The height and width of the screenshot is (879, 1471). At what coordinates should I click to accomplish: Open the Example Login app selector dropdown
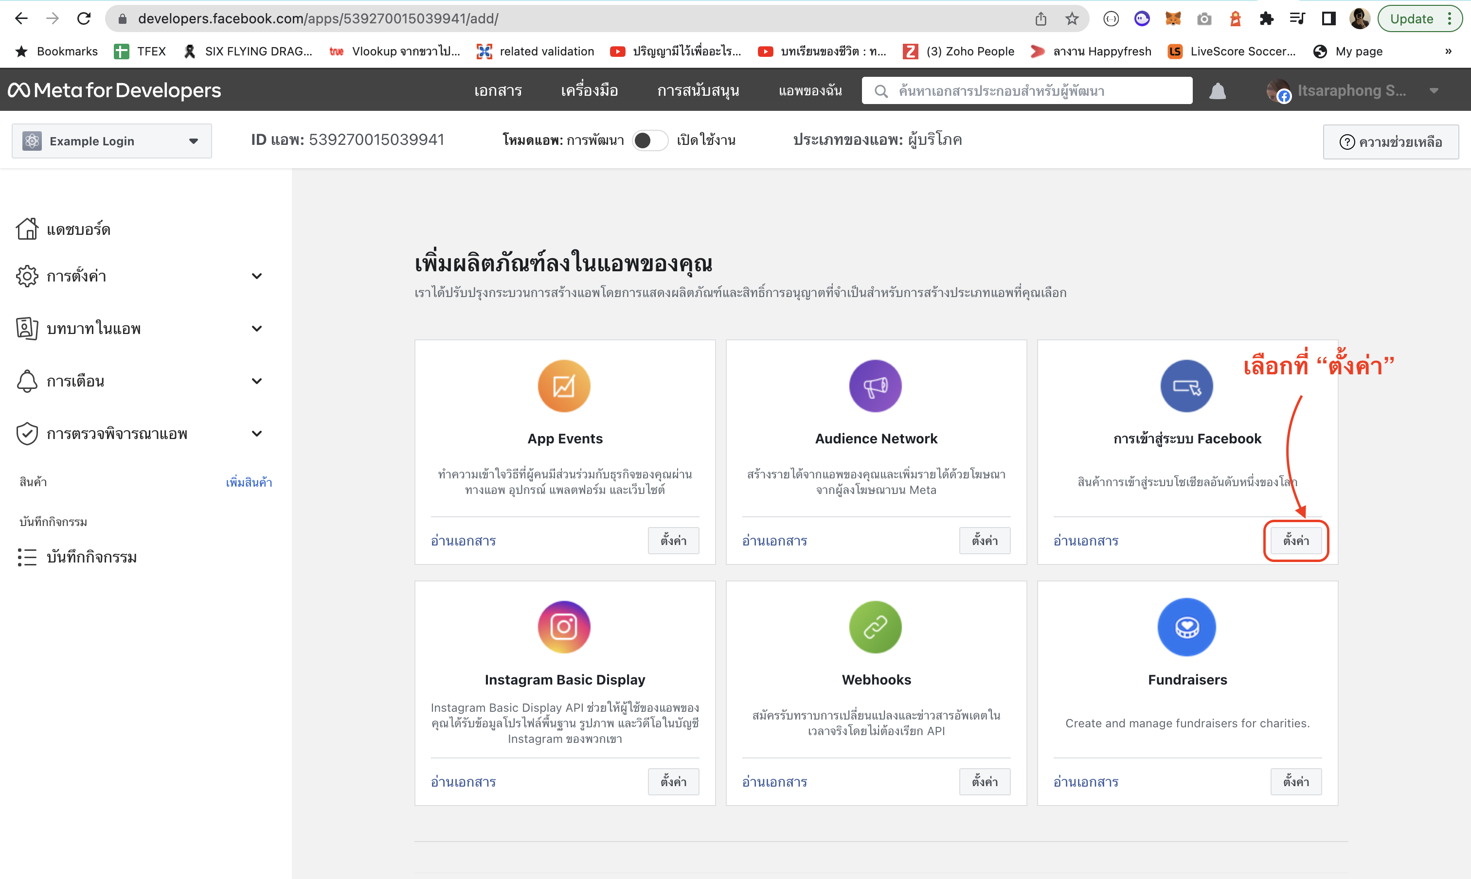[112, 141]
